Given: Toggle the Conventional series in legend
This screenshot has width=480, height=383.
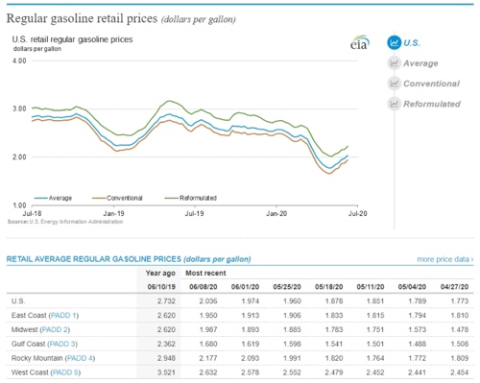Looking at the screenshot, I should tap(117, 198).
